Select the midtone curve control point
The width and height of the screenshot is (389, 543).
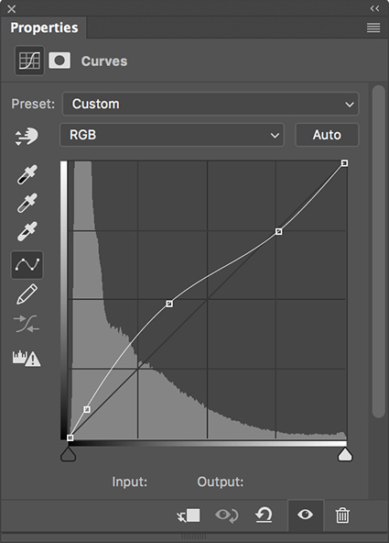(169, 304)
